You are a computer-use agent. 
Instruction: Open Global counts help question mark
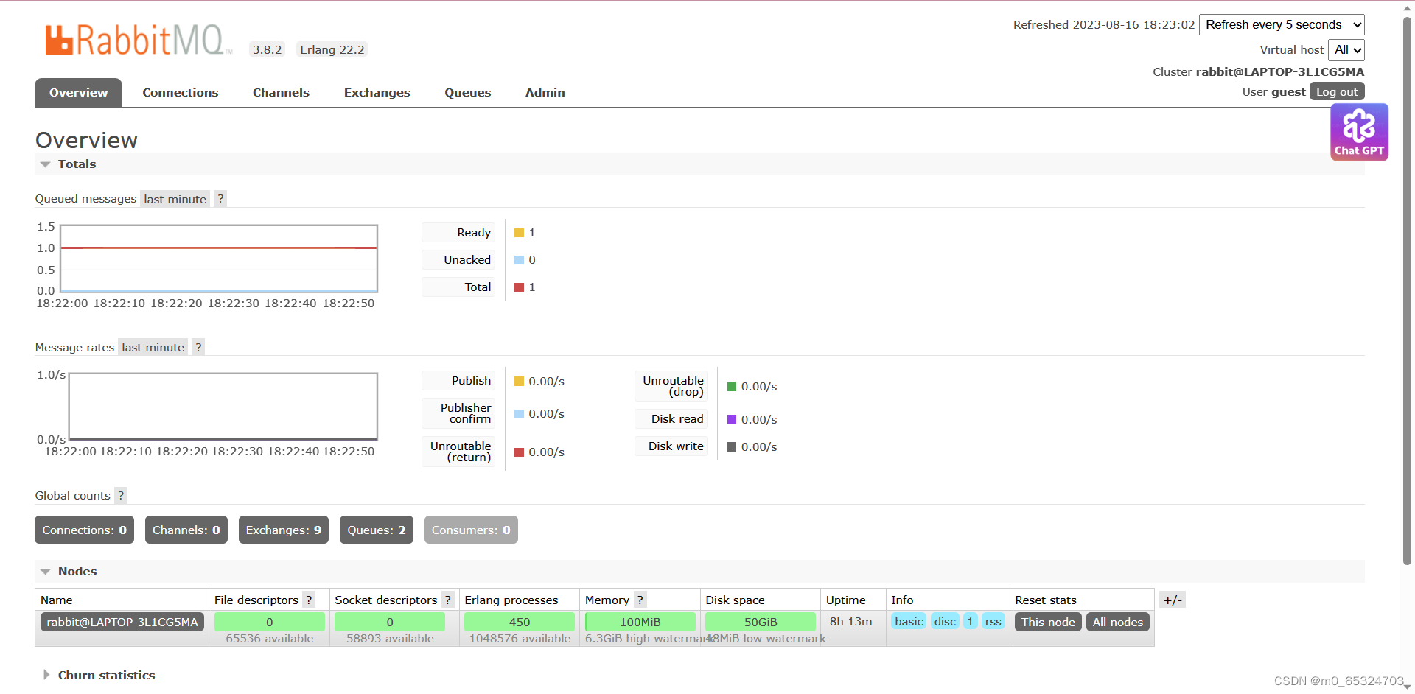tap(121, 496)
